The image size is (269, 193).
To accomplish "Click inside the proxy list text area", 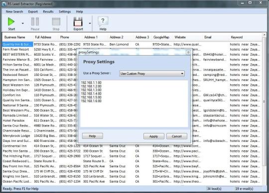I will point(134,104).
